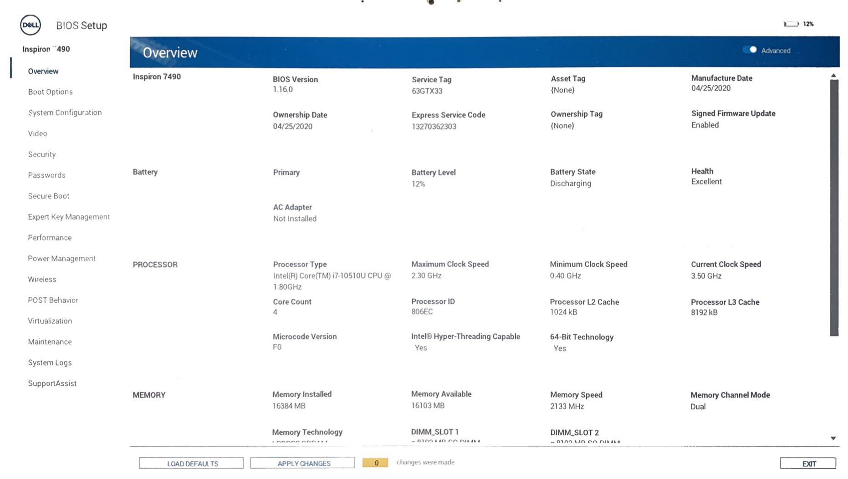Click the LOAD DEFAULTS button
The image size is (848, 479).
click(x=191, y=463)
